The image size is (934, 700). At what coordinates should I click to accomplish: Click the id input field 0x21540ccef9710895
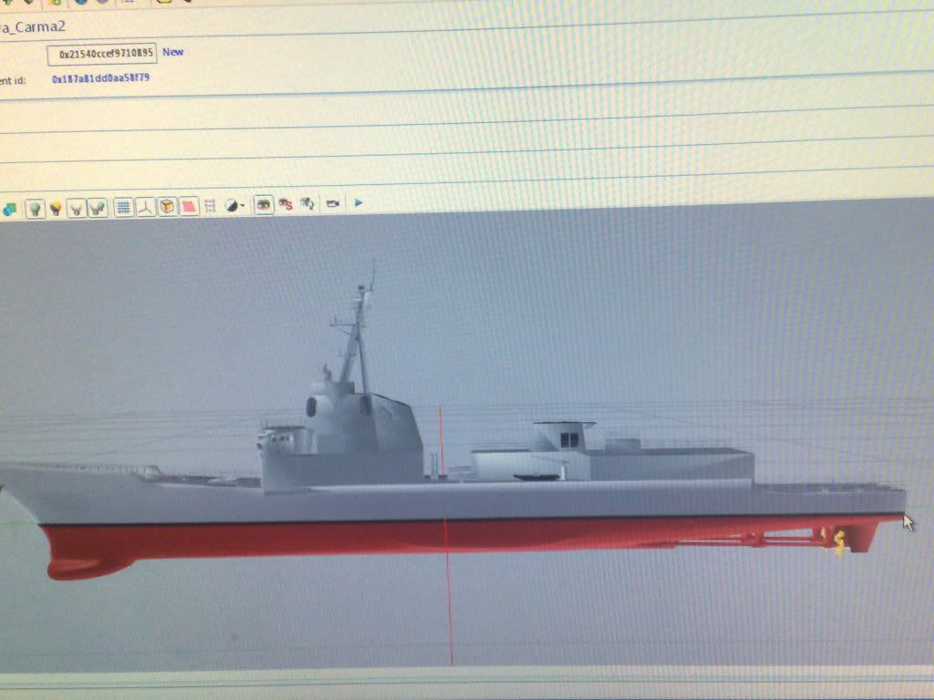pyautogui.click(x=102, y=54)
